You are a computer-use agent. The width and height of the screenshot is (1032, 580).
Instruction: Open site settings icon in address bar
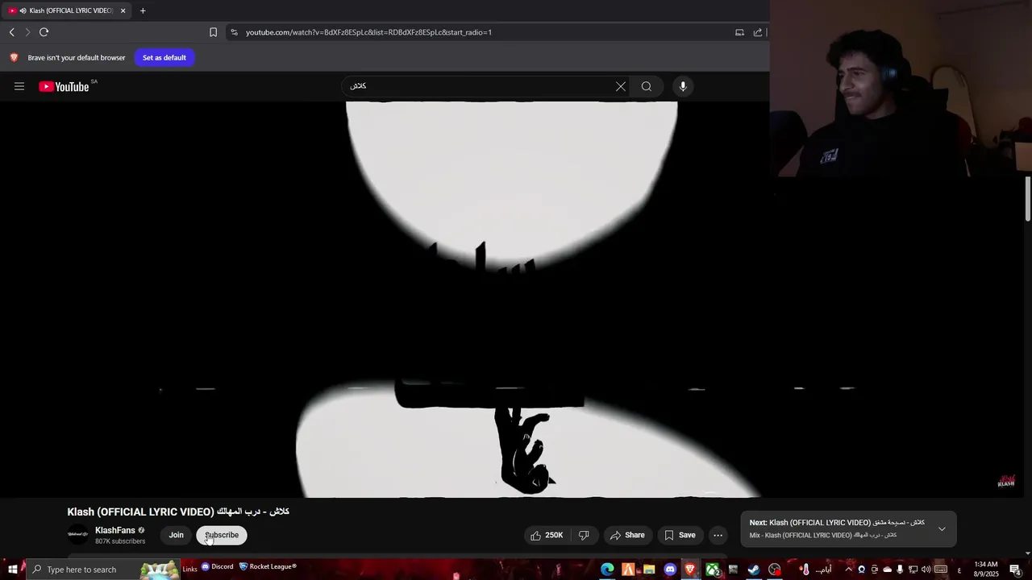(234, 32)
